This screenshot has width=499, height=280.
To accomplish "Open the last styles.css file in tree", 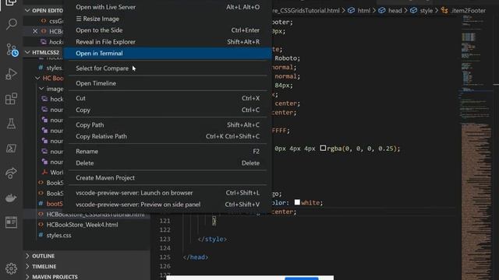I will 58,235.
